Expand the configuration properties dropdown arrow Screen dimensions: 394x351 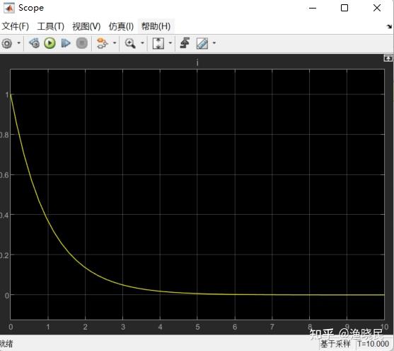[x=19, y=43]
